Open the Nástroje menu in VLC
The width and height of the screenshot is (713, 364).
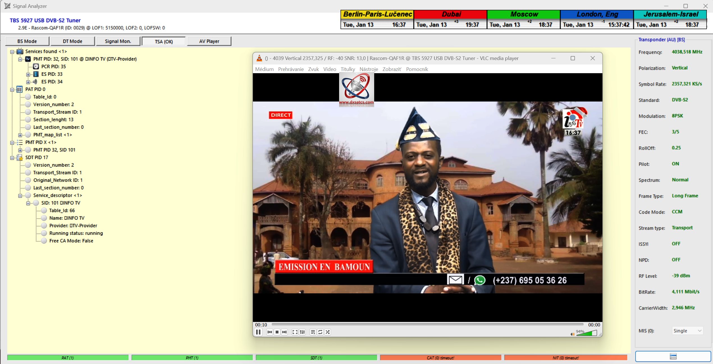[369, 69]
